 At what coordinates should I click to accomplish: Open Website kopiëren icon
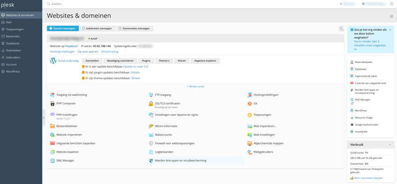pyautogui.click(x=53, y=152)
